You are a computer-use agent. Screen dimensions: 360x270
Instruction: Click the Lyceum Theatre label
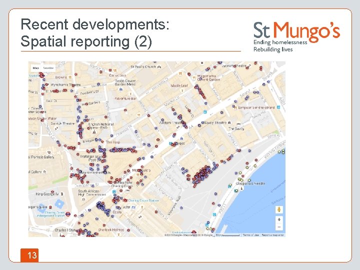tap(235, 65)
